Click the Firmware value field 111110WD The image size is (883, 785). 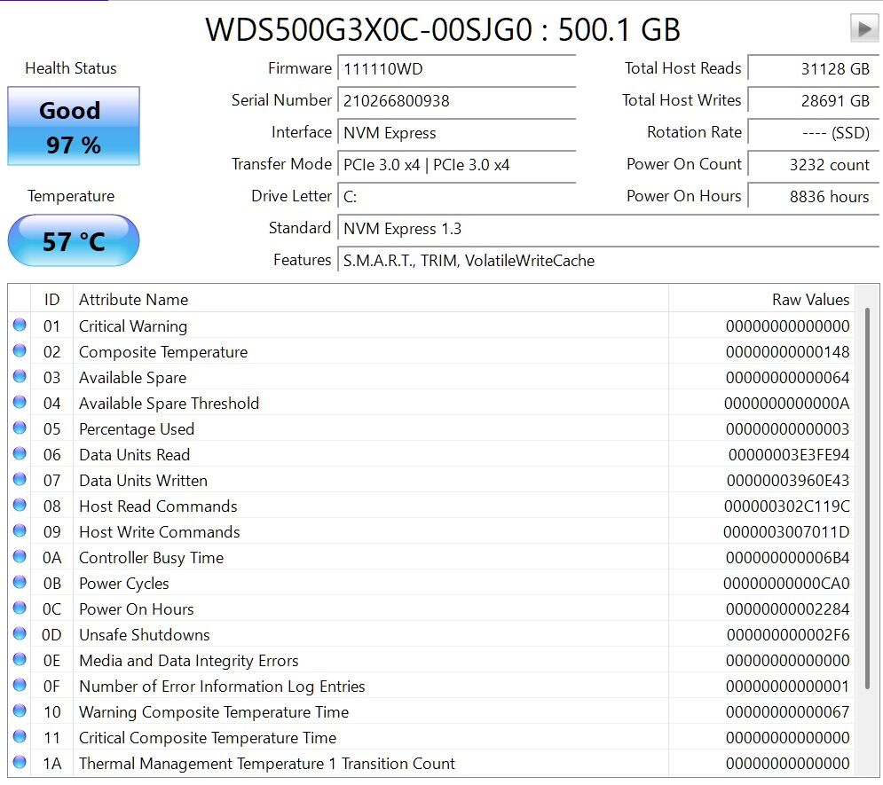[x=457, y=69]
